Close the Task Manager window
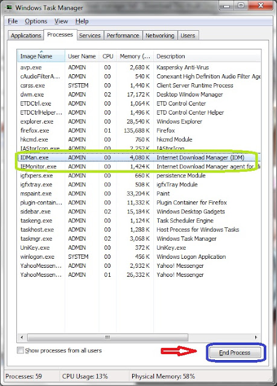 point(260,6)
